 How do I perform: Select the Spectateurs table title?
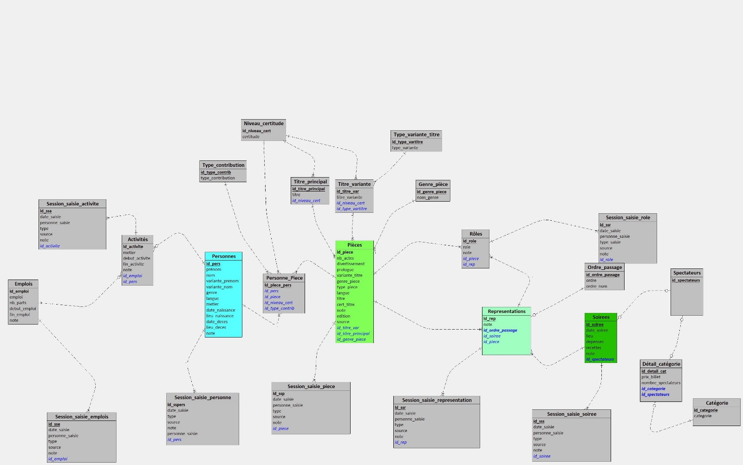(687, 273)
